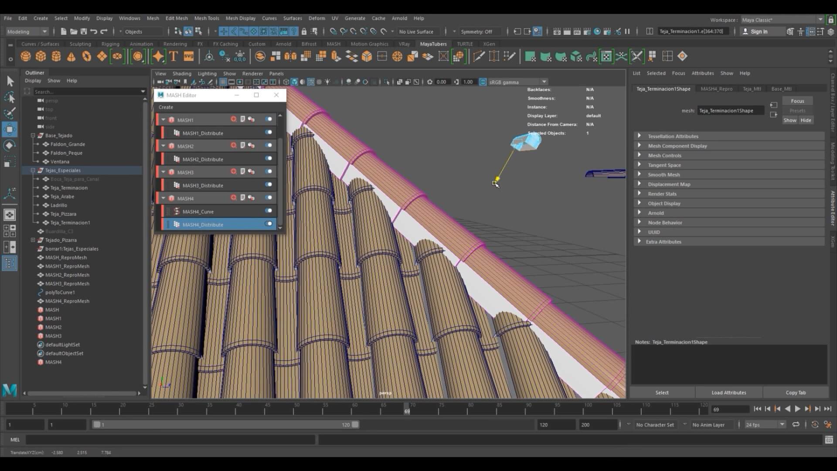Expand the Tessellation Attributes section

point(639,136)
